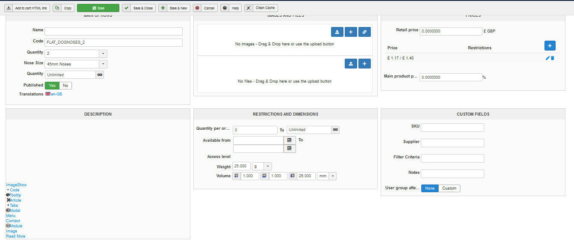Click Save & New in the toolbar

click(x=174, y=8)
